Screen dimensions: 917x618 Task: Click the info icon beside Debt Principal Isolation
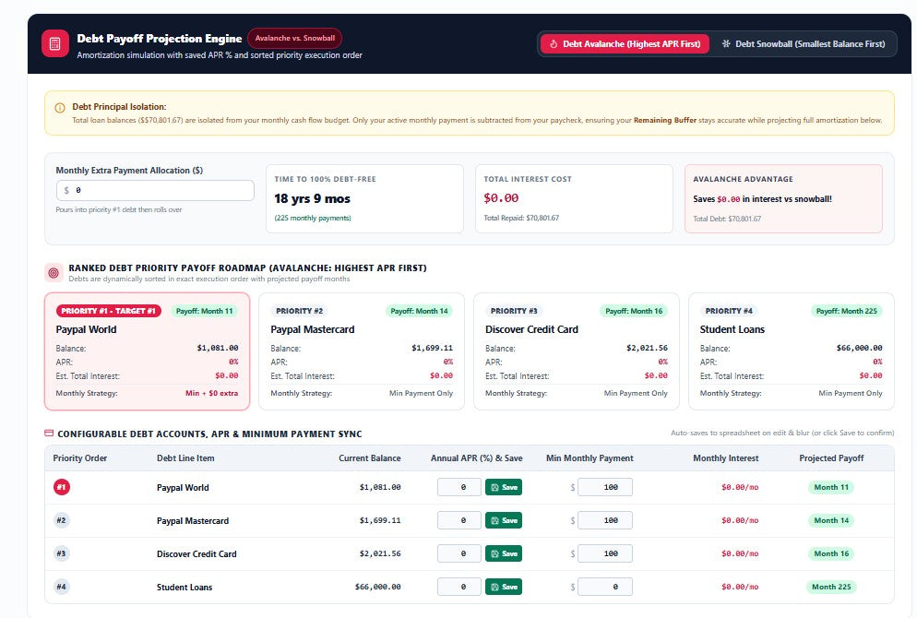[x=60, y=108]
